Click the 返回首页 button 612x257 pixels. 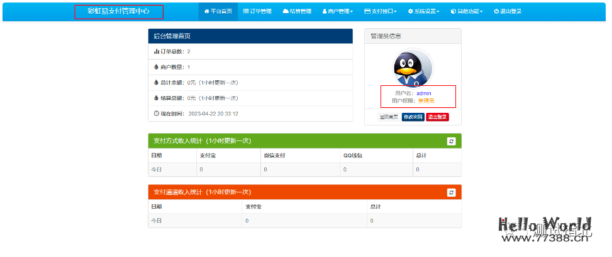coord(388,117)
